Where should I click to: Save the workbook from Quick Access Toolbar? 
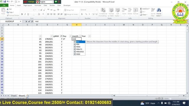click(5, 1)
